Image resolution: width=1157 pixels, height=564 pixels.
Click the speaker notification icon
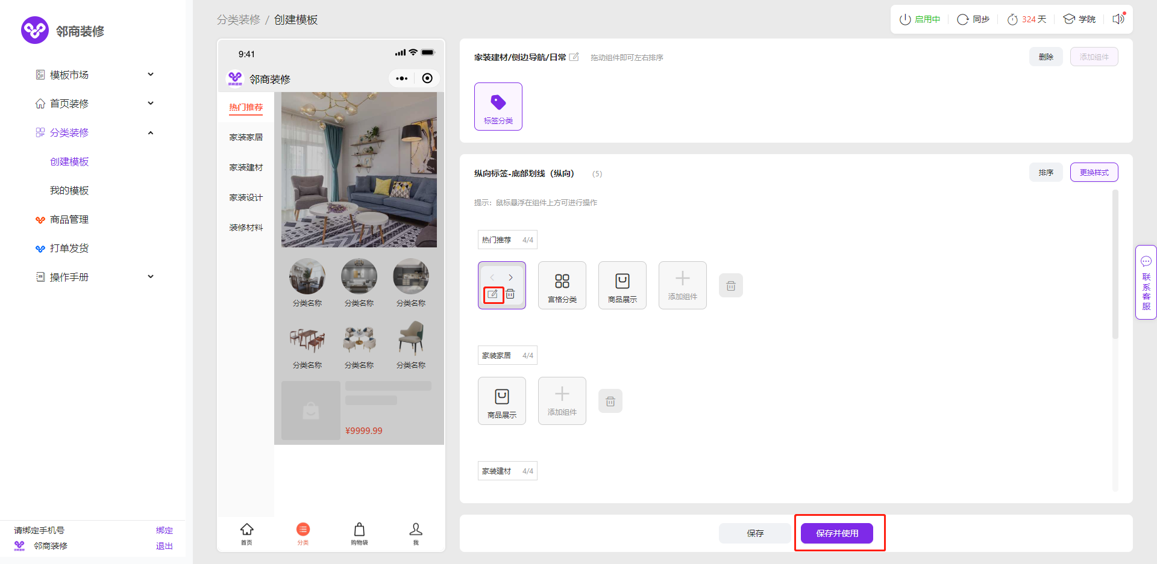click(x=1118, y=19)
